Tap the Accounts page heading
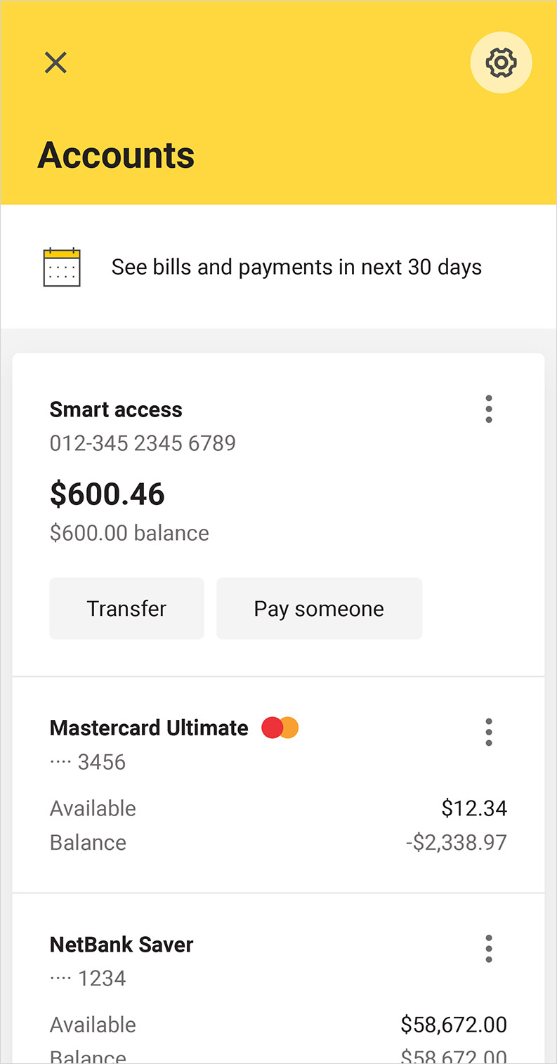 116,155
